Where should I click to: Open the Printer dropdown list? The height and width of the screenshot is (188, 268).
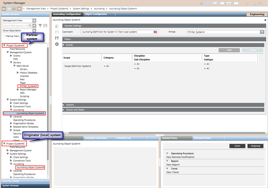(262, 32)
